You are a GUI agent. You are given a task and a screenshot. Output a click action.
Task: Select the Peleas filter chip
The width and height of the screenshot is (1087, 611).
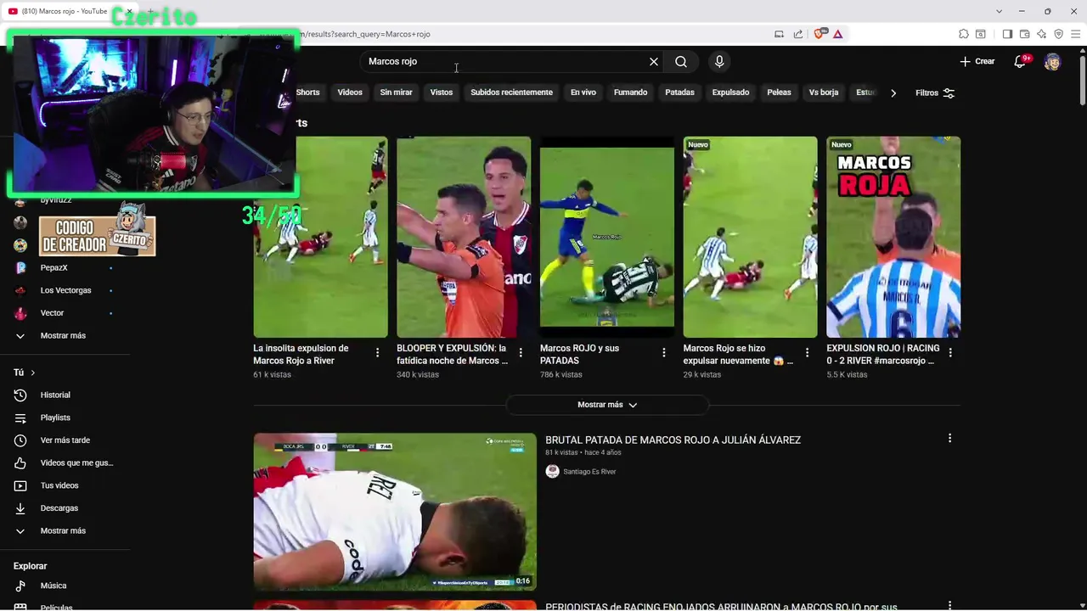click(x=779, y=92)
